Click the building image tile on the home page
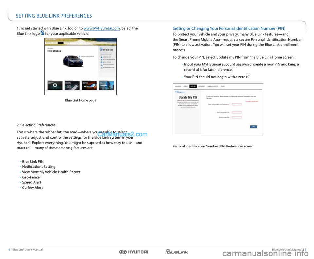Image resolution: width=314 pixels, height=259 pixels. pos(107,85)
